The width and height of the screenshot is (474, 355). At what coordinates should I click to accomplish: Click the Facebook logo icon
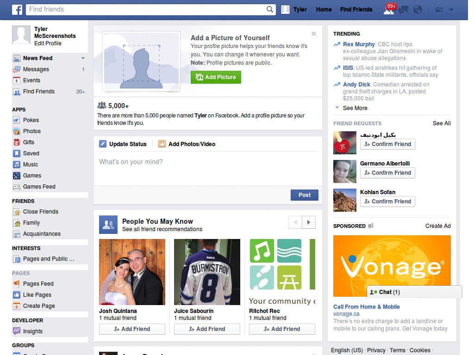pos(17,10)
